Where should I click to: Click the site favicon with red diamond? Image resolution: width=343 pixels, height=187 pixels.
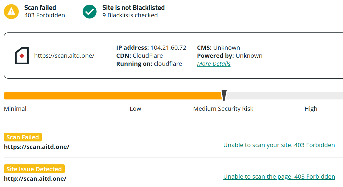[x=22, y=56]
